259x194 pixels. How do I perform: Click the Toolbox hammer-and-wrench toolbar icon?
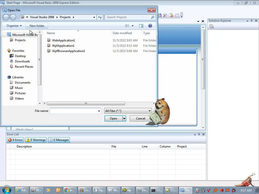point(165,15)
